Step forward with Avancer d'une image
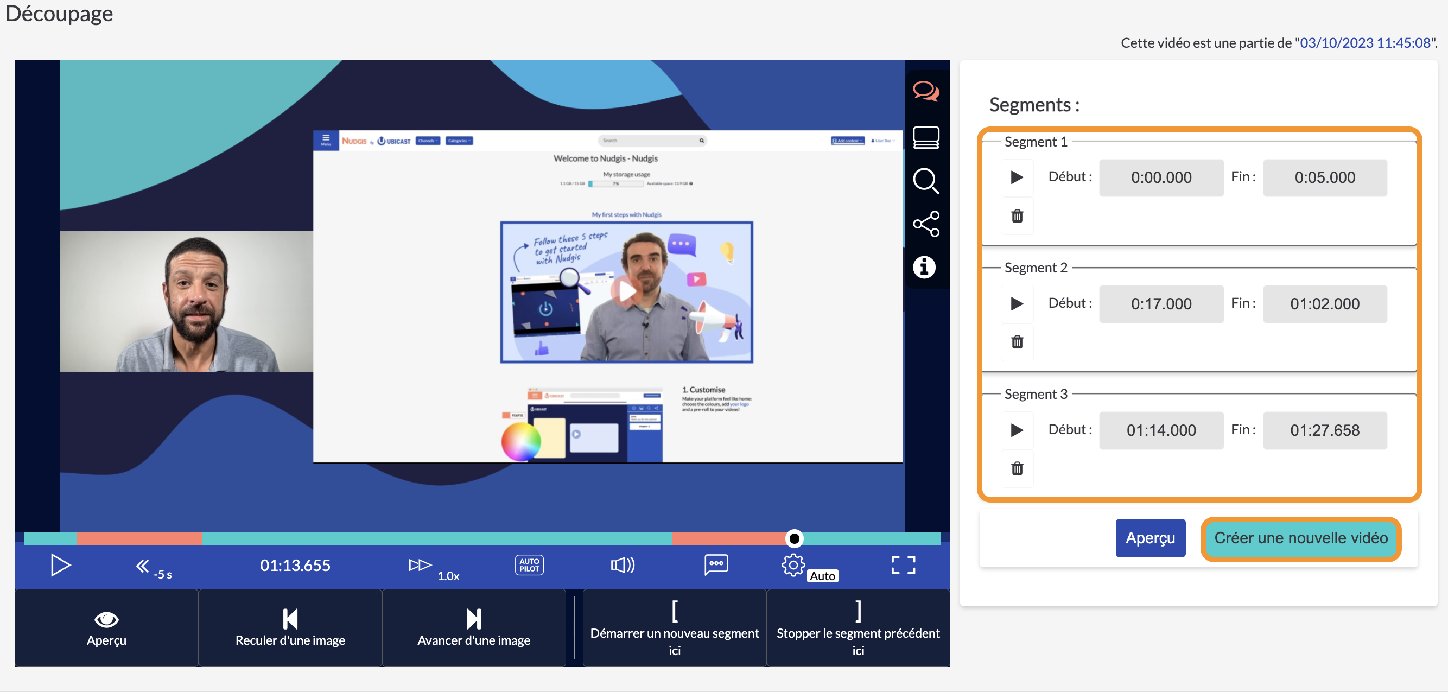Image resolution: width=1448 pixels, height=692 pixels. (474, 628)
